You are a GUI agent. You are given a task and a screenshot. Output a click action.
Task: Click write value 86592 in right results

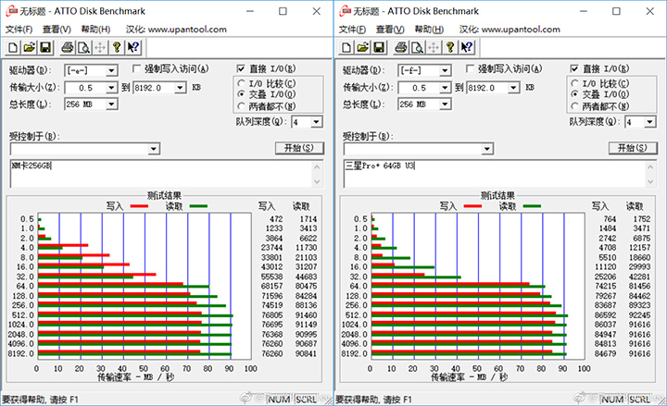pyautogui.click(x=605, y=315)
